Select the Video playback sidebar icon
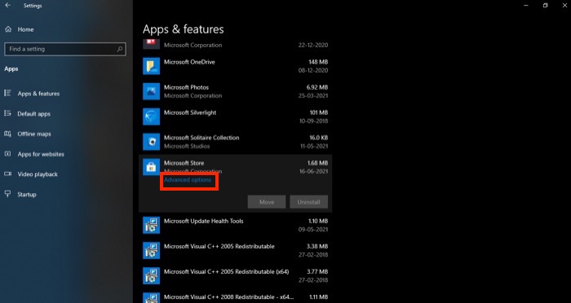 [7, 173]
